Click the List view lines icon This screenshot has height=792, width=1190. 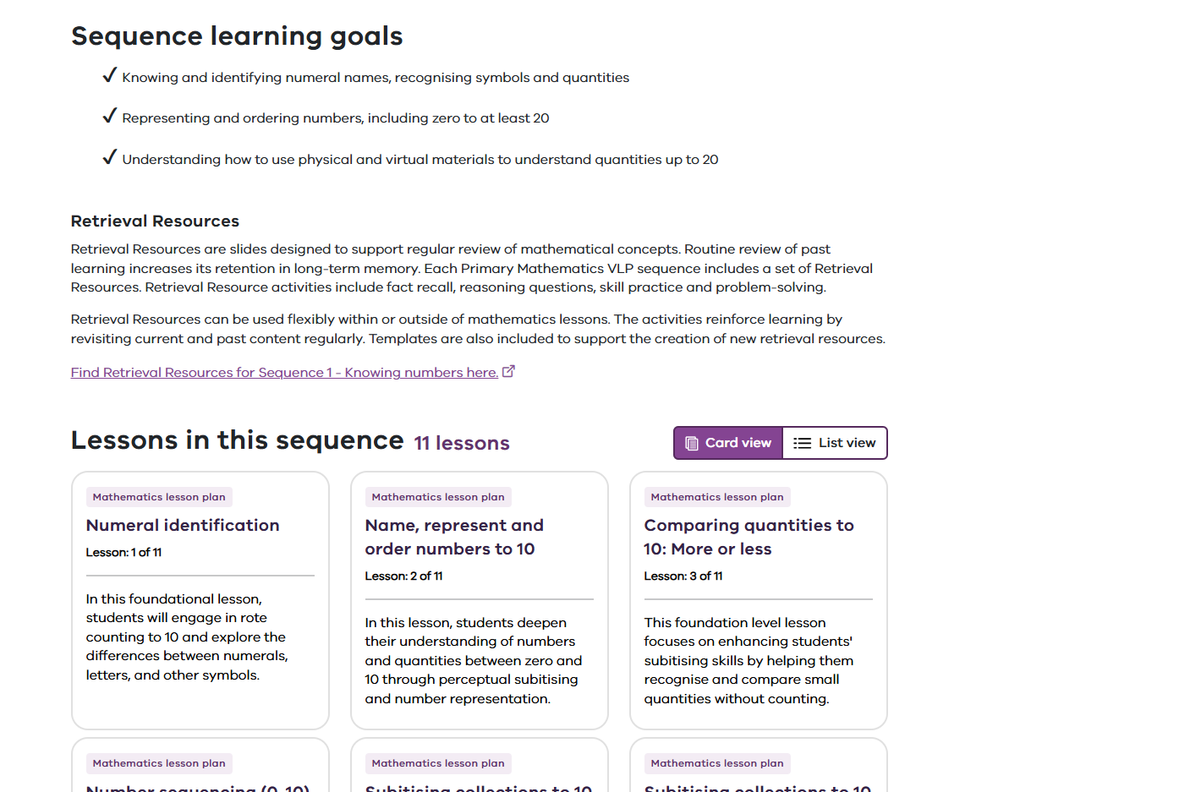pos(802,443)
